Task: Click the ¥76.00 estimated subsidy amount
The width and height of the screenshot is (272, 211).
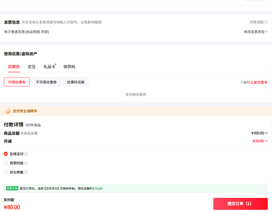Action: point(98,189)
